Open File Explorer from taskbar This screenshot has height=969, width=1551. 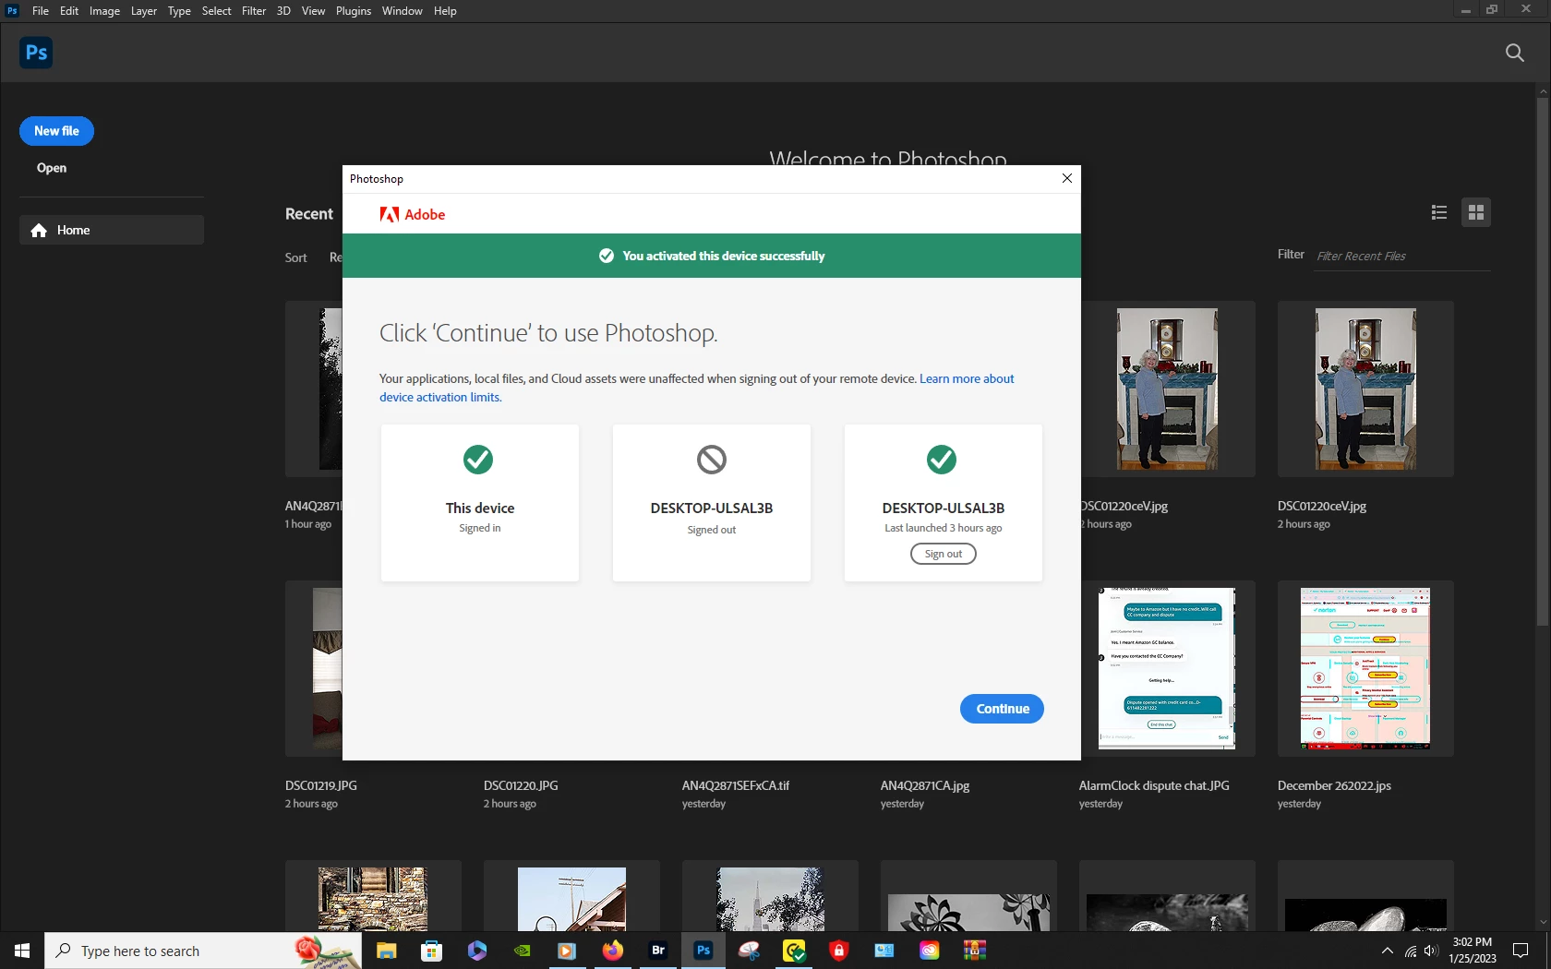(386, 951)
